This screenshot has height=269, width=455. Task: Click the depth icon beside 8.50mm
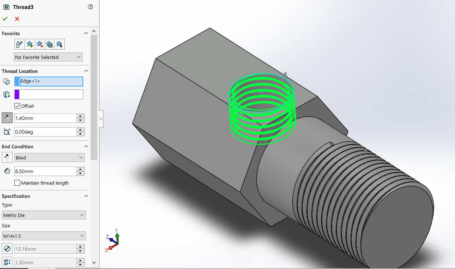point(7,171)
